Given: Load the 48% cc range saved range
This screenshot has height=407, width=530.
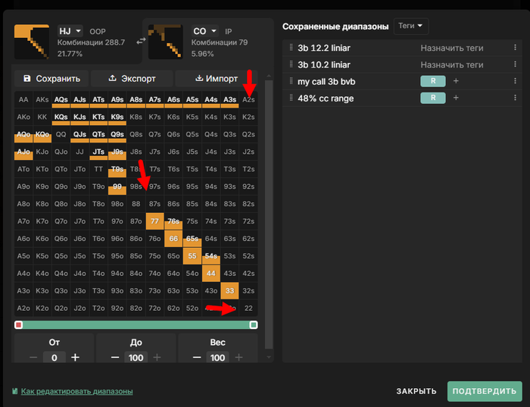Looking at the screenshot, I should tap(326, 99).
